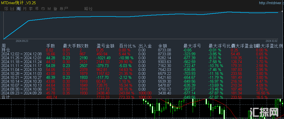Click the 手数 column header
Screen dimensions: 284x119
pyautogui.click(x=50, y=46)
